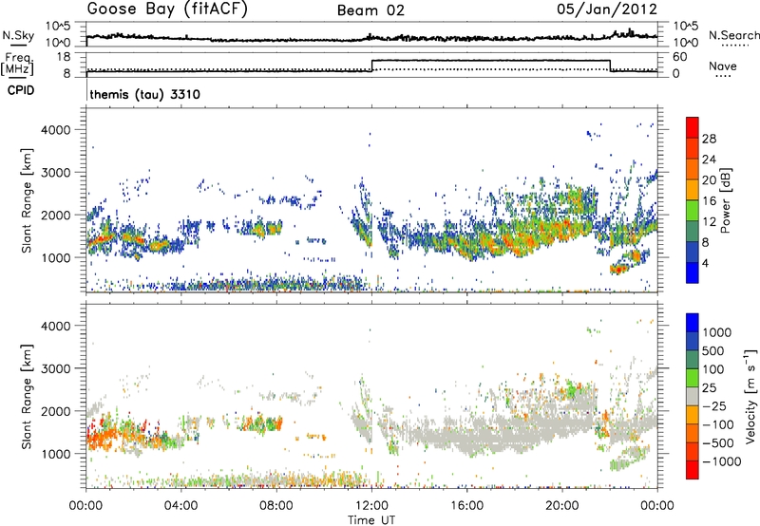760x526 pixels.
Task: Select the orange 20–24 dB Power bar segment
Action: tap(693, 169)
